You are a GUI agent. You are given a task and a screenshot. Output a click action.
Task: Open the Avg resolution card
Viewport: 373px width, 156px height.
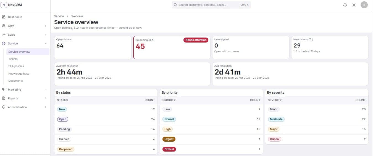click(290, 74)
